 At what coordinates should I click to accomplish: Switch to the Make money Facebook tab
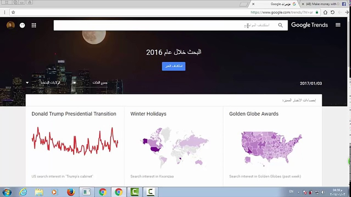pos(324,4)
